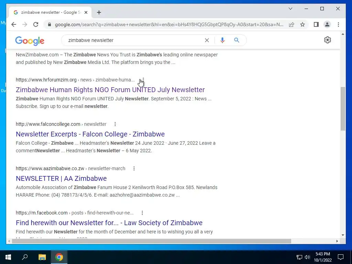Click the horizontal scrollbar thumb
352x264 pixels.
tap(152, 241)
